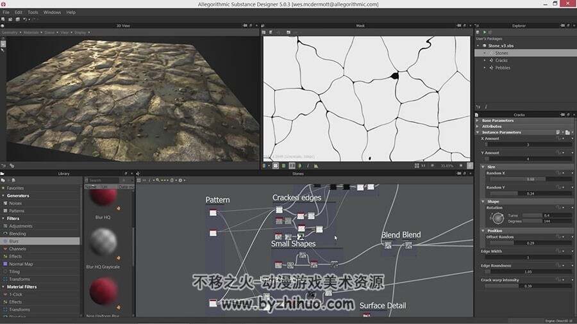
Task: Click the undo arrow in main toolbar
Action: pos(25,19)
